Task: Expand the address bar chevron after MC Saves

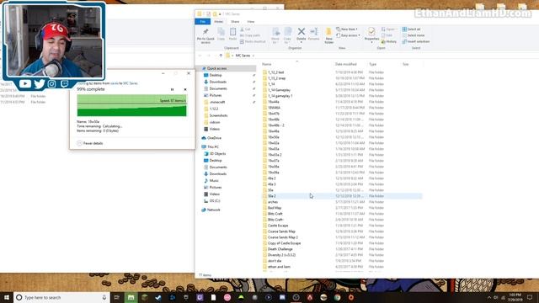Action: (253, 56)
